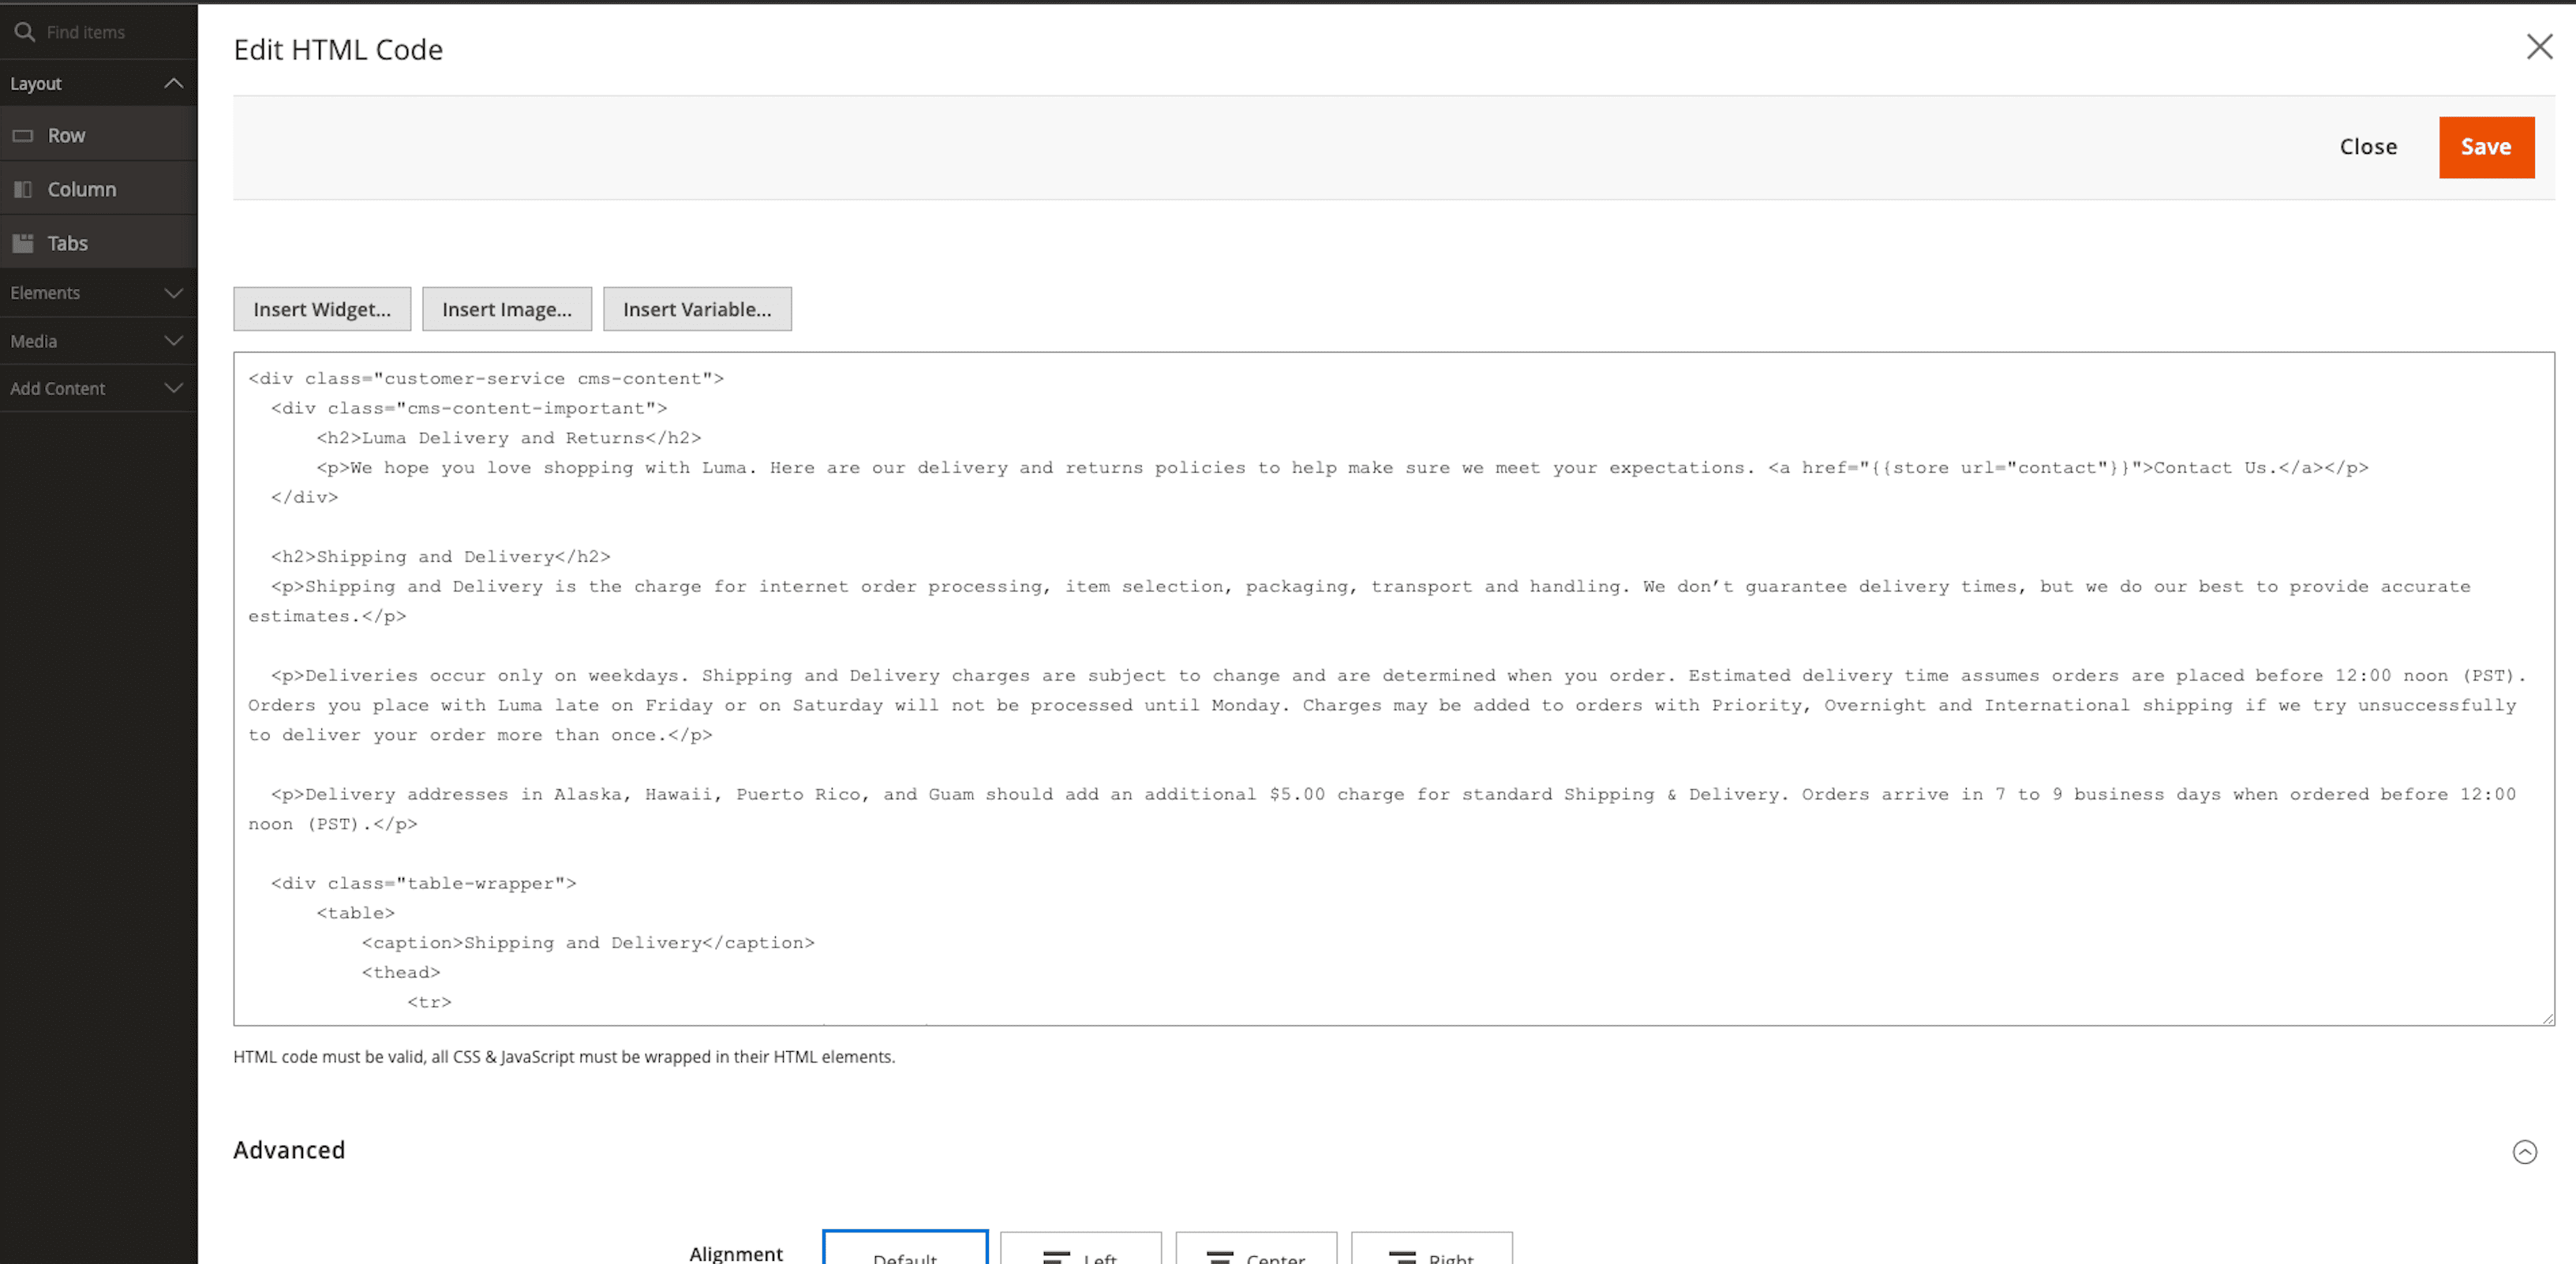
Task: Click the search magnifier icon
Action: 24,32
